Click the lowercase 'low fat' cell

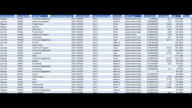(9, 32)
